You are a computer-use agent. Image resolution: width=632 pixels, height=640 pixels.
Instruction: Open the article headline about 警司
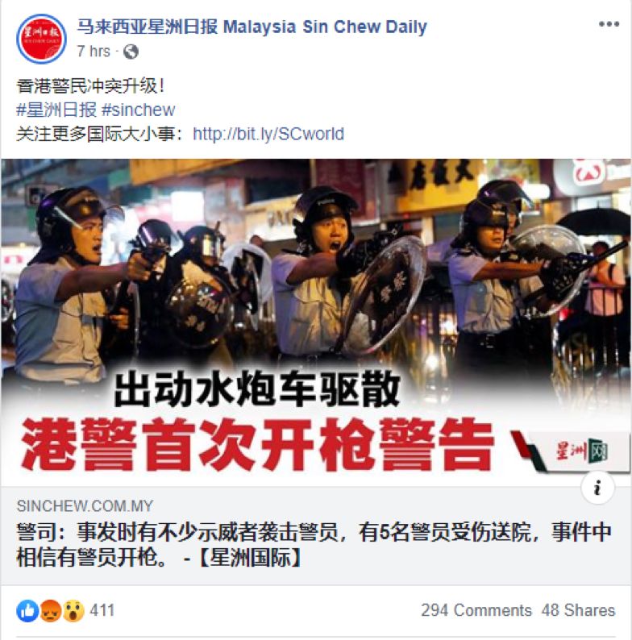(314, 545)
